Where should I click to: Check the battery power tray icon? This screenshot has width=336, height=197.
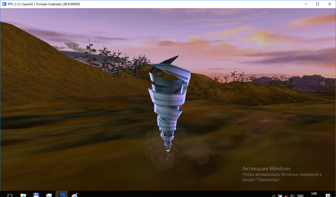(x=280, y=195)
